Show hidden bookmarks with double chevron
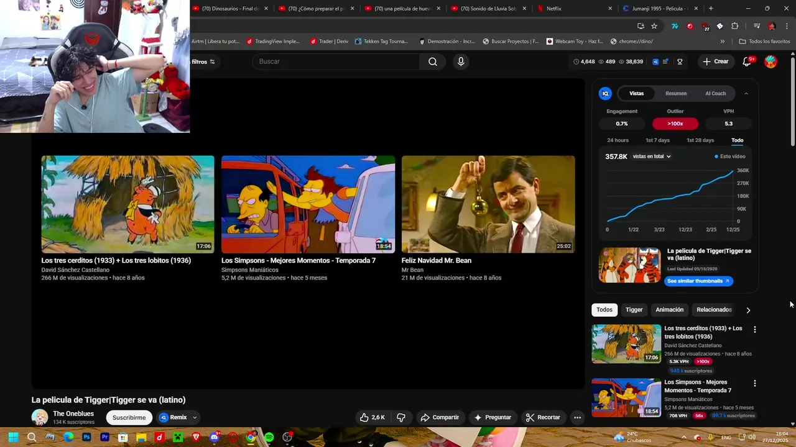Image resolution: width=796 pixels, height=447 pixels. point(722,42)
